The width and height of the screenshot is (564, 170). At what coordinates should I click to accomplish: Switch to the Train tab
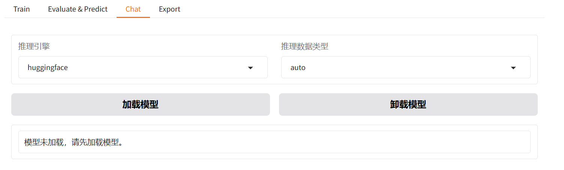point(22,9)
